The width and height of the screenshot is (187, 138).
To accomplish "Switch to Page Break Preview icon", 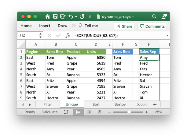I will pyautogui.click(x=100, y=112).
